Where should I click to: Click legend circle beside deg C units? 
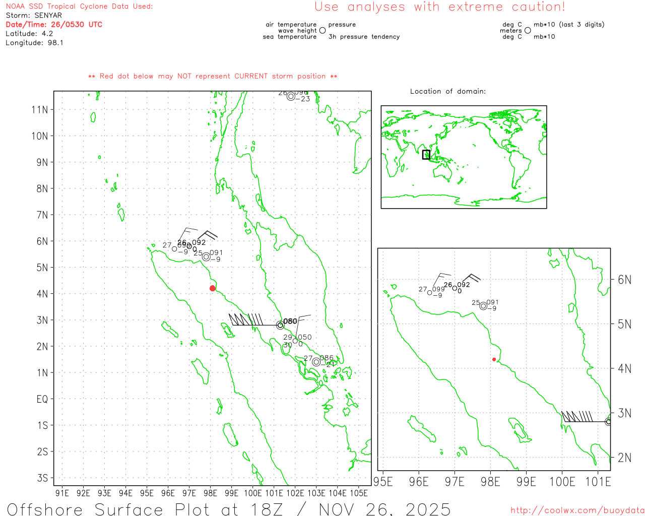coord(528,30)
